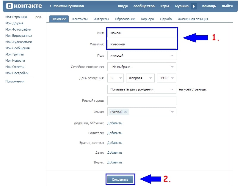Add grandparents via Добавить link
This screenshot has height=186, width=240.
point(114,123)
